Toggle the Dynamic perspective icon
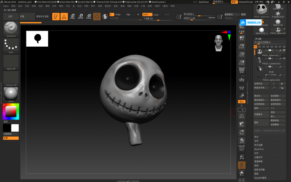The height and width of the screenshot is (182, 291). pyautogui.click(x=242, y=70)
